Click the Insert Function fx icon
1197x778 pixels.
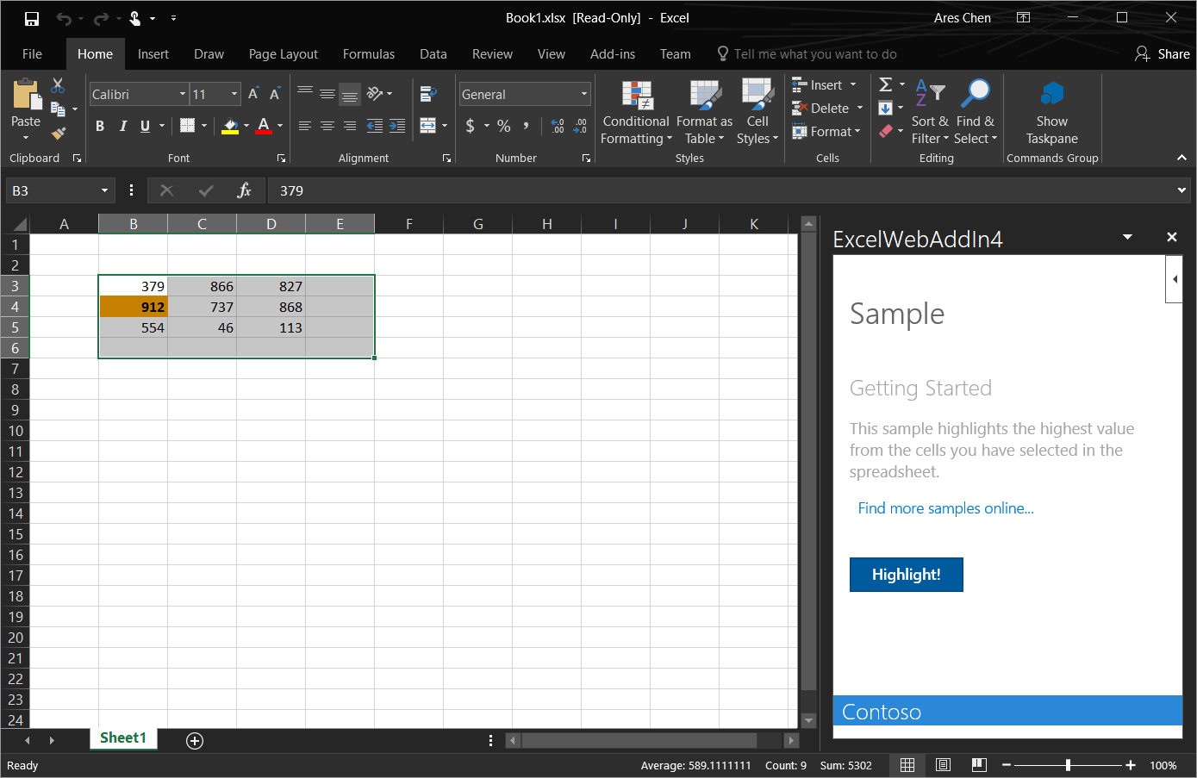point(244,190)
